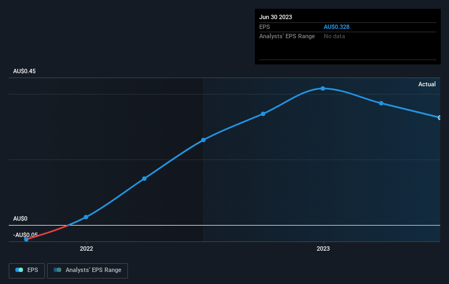The width and height of the screenshot is (449, 284).
Task: Click the AU$0.45 y-axis label
Action: pyautogui.click(x=25, y=71)
